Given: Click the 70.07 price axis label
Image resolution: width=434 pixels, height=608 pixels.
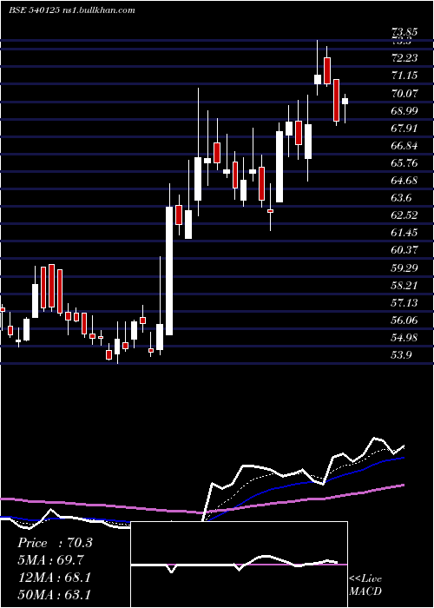Looking at the screenshot, I should pos(405,93).
